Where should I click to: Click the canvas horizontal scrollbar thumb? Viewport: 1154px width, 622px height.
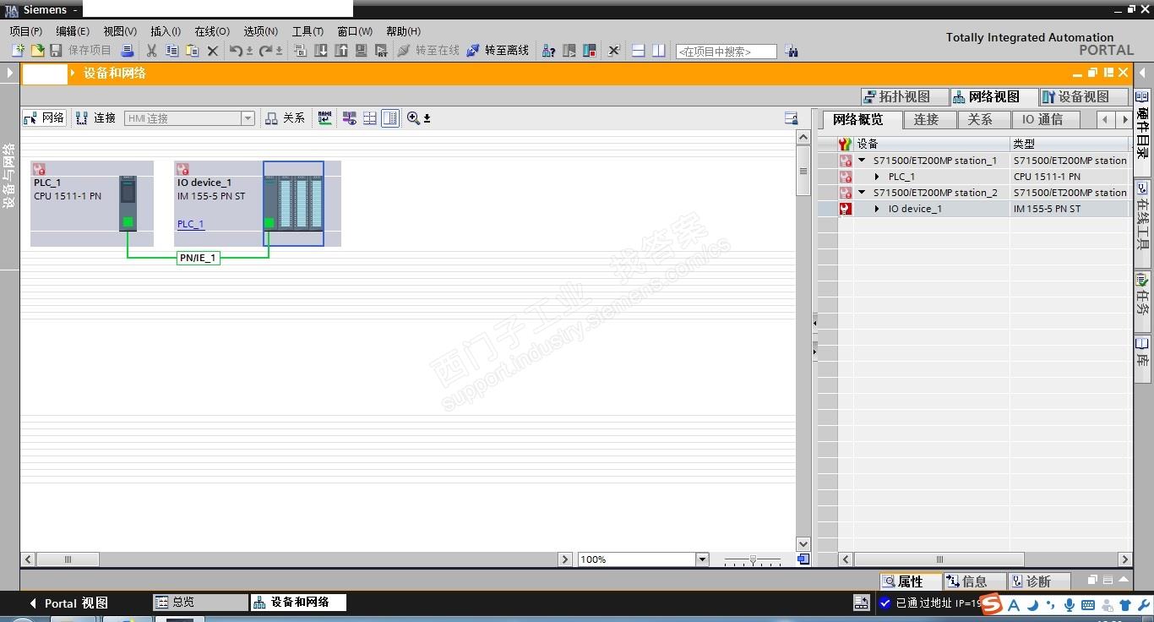(68, 559)
